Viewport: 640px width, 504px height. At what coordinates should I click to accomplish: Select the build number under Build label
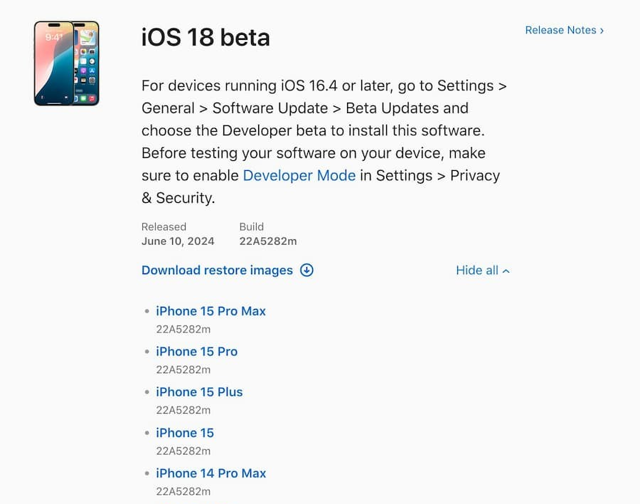click(268, 241)
